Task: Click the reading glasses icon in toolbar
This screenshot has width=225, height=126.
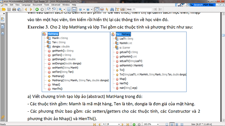Action: point(102,9)
